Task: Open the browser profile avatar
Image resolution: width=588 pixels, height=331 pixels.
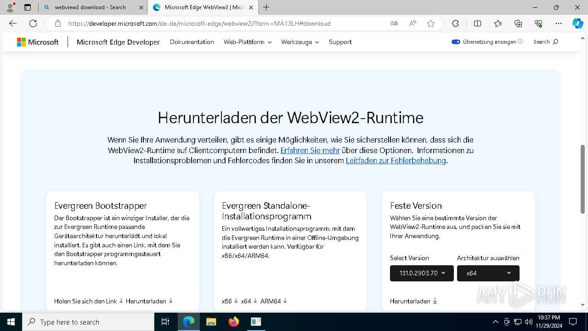Action: point(10,7)
